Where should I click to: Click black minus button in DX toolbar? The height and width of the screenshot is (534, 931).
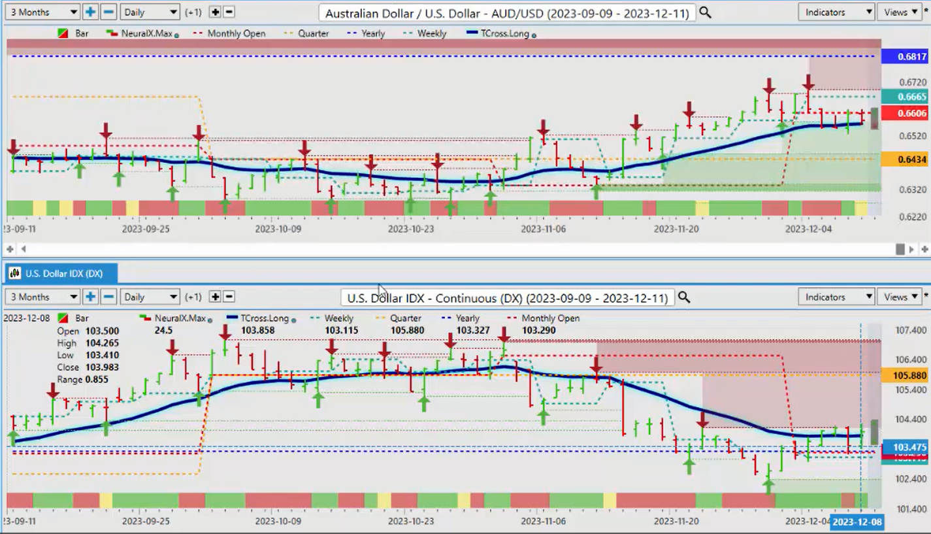click(x=229, y=297)
